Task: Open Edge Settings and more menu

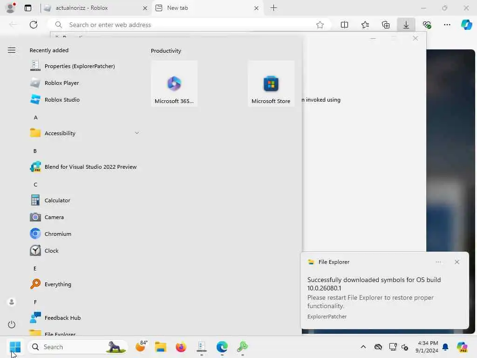Action: [x=447, y=25]
